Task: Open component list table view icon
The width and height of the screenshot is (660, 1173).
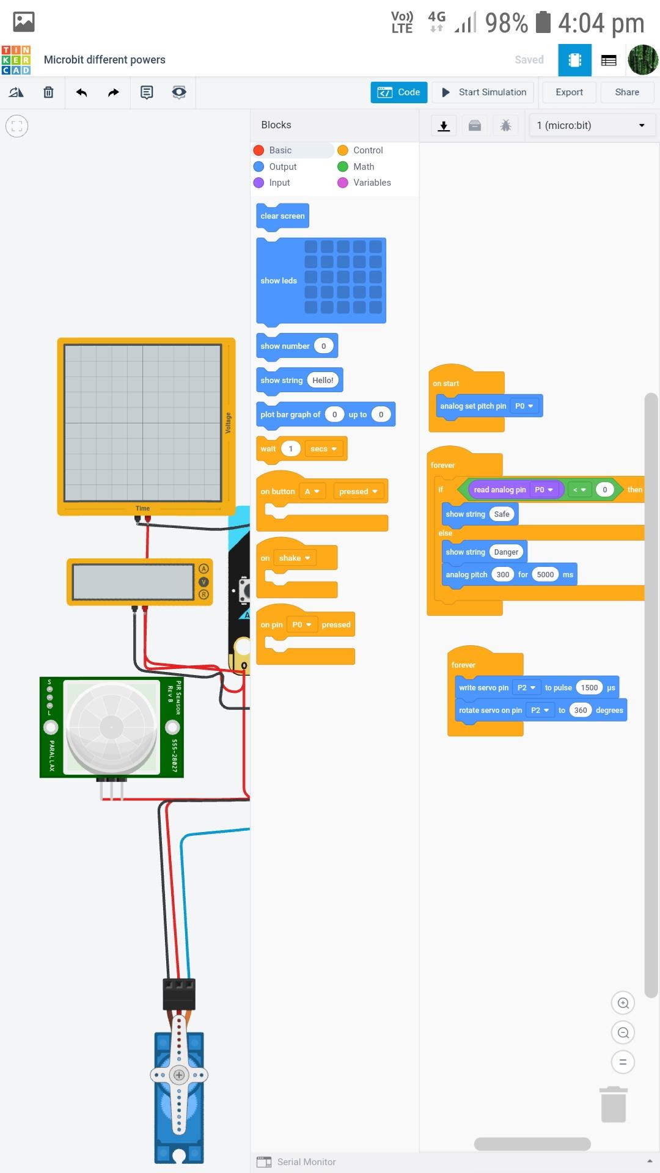Action: [x=609, y=60]
